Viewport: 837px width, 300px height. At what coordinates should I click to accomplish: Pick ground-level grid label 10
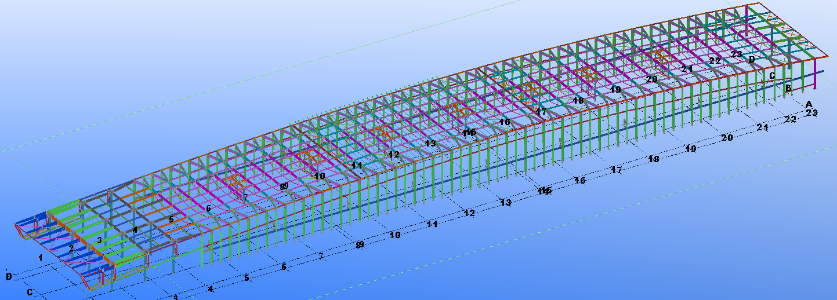395,235
